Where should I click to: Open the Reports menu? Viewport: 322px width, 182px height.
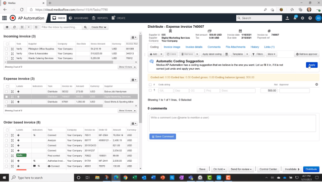(x=100, y=18)
